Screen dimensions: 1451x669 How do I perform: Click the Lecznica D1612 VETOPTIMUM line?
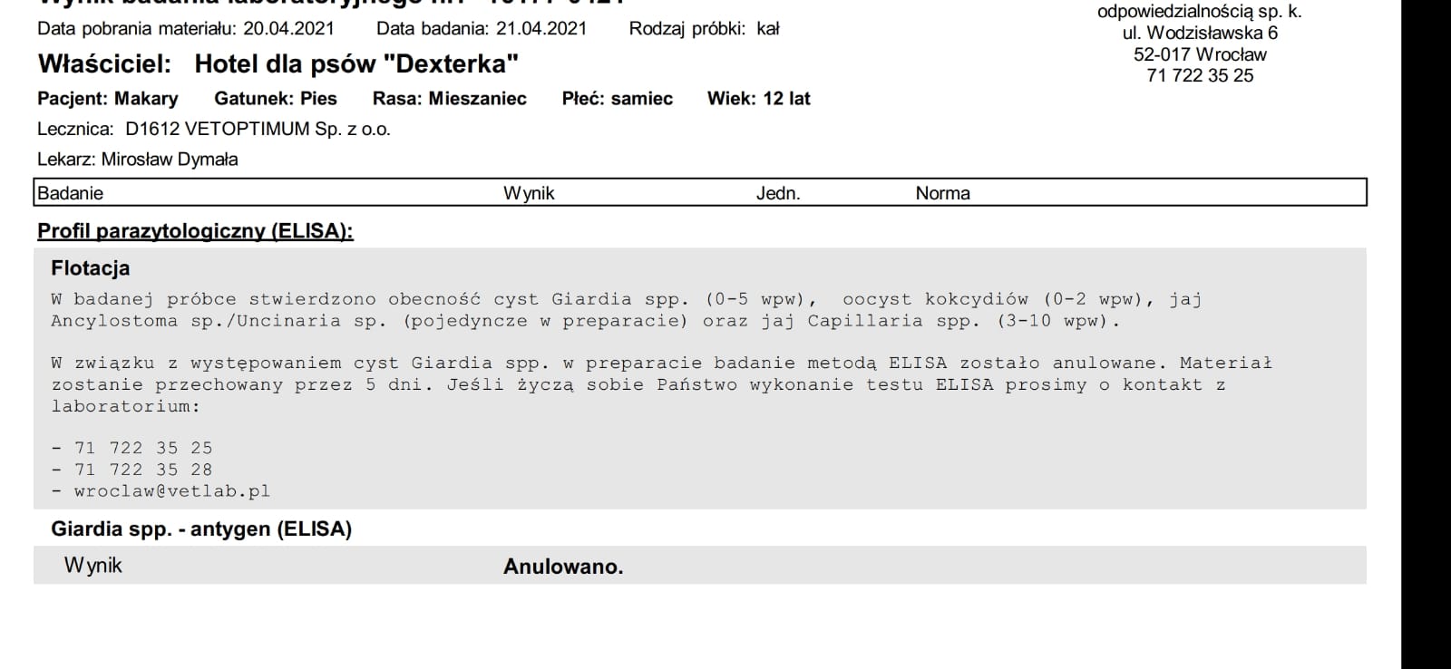pos(214,130)
